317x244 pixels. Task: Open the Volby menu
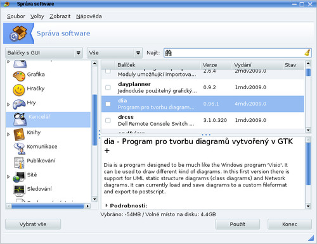click(x=37, y=16)
